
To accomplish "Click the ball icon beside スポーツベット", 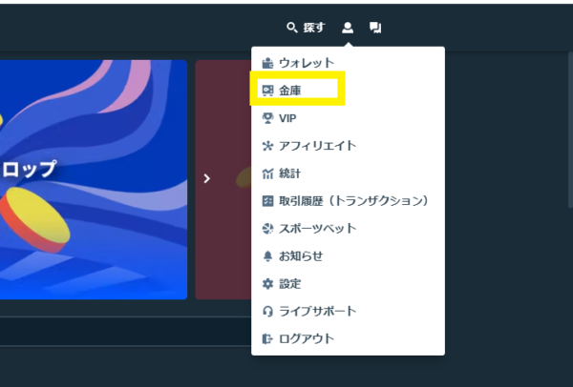I will [268, 229].
